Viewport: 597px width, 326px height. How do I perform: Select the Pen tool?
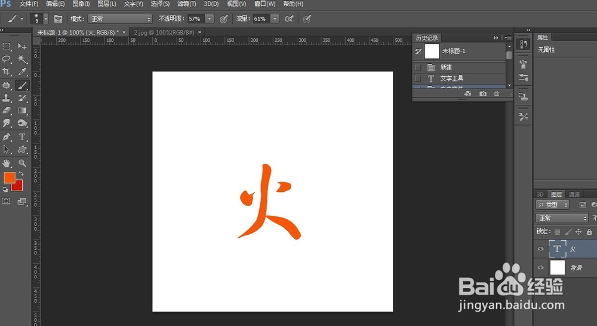tap(7, 137)
